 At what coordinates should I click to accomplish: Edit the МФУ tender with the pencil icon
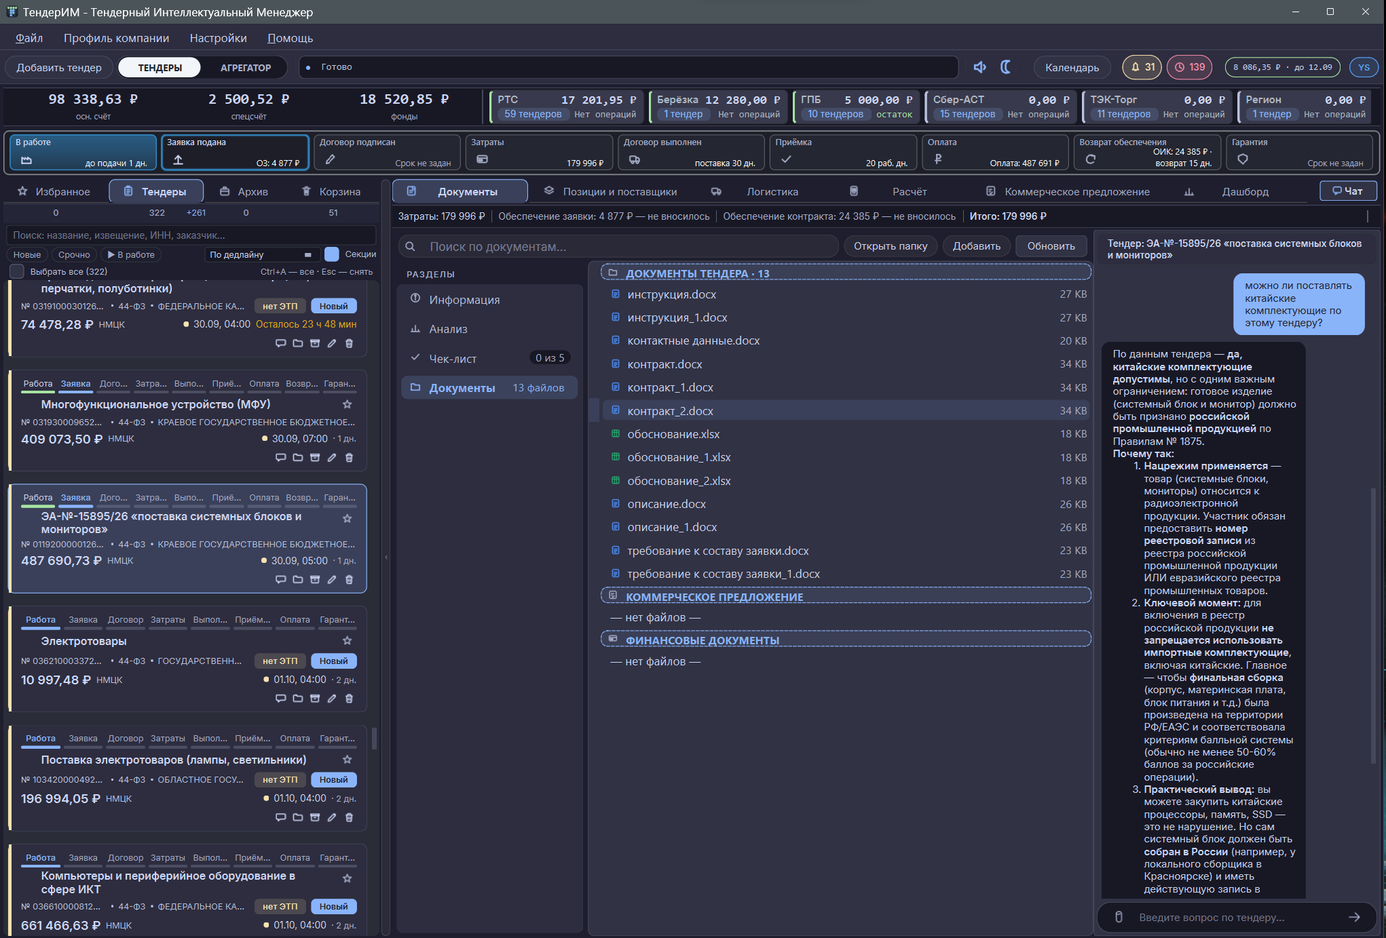[332, 458]
